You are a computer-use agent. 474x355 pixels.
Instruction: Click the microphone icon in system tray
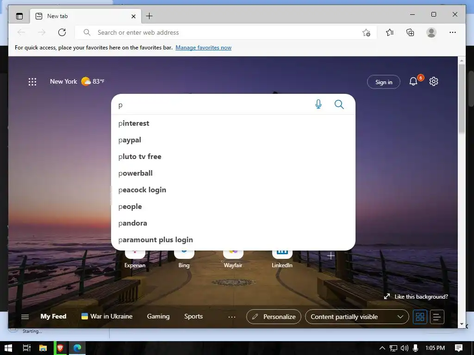coord(415,348)
